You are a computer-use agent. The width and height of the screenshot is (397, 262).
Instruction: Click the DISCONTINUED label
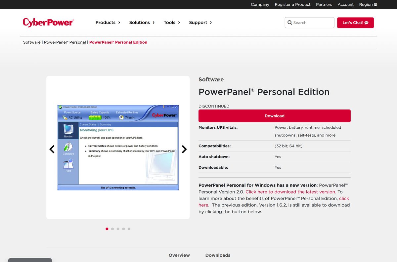(x=214, y=106)
